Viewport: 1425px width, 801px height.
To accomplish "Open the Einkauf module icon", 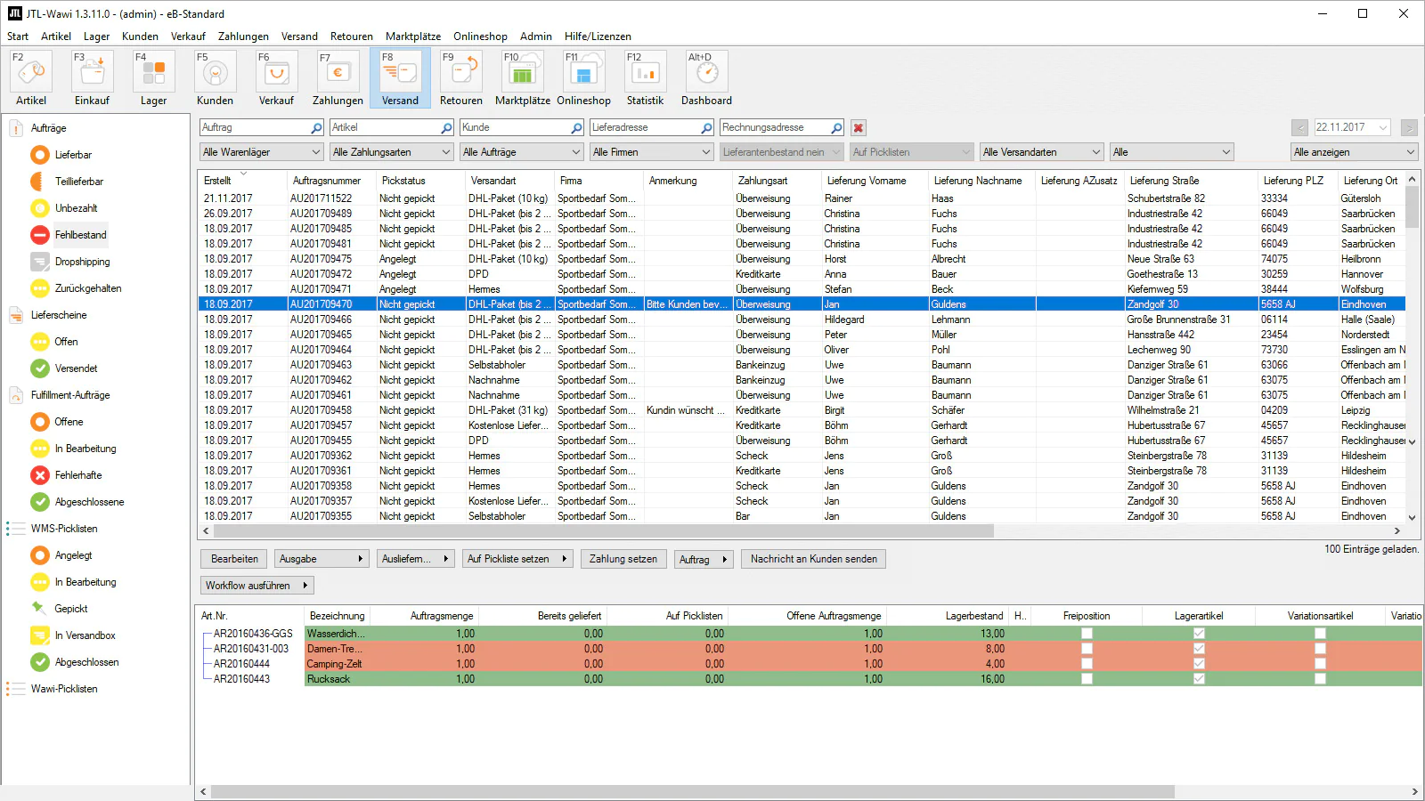I will [x=92, y=73].
